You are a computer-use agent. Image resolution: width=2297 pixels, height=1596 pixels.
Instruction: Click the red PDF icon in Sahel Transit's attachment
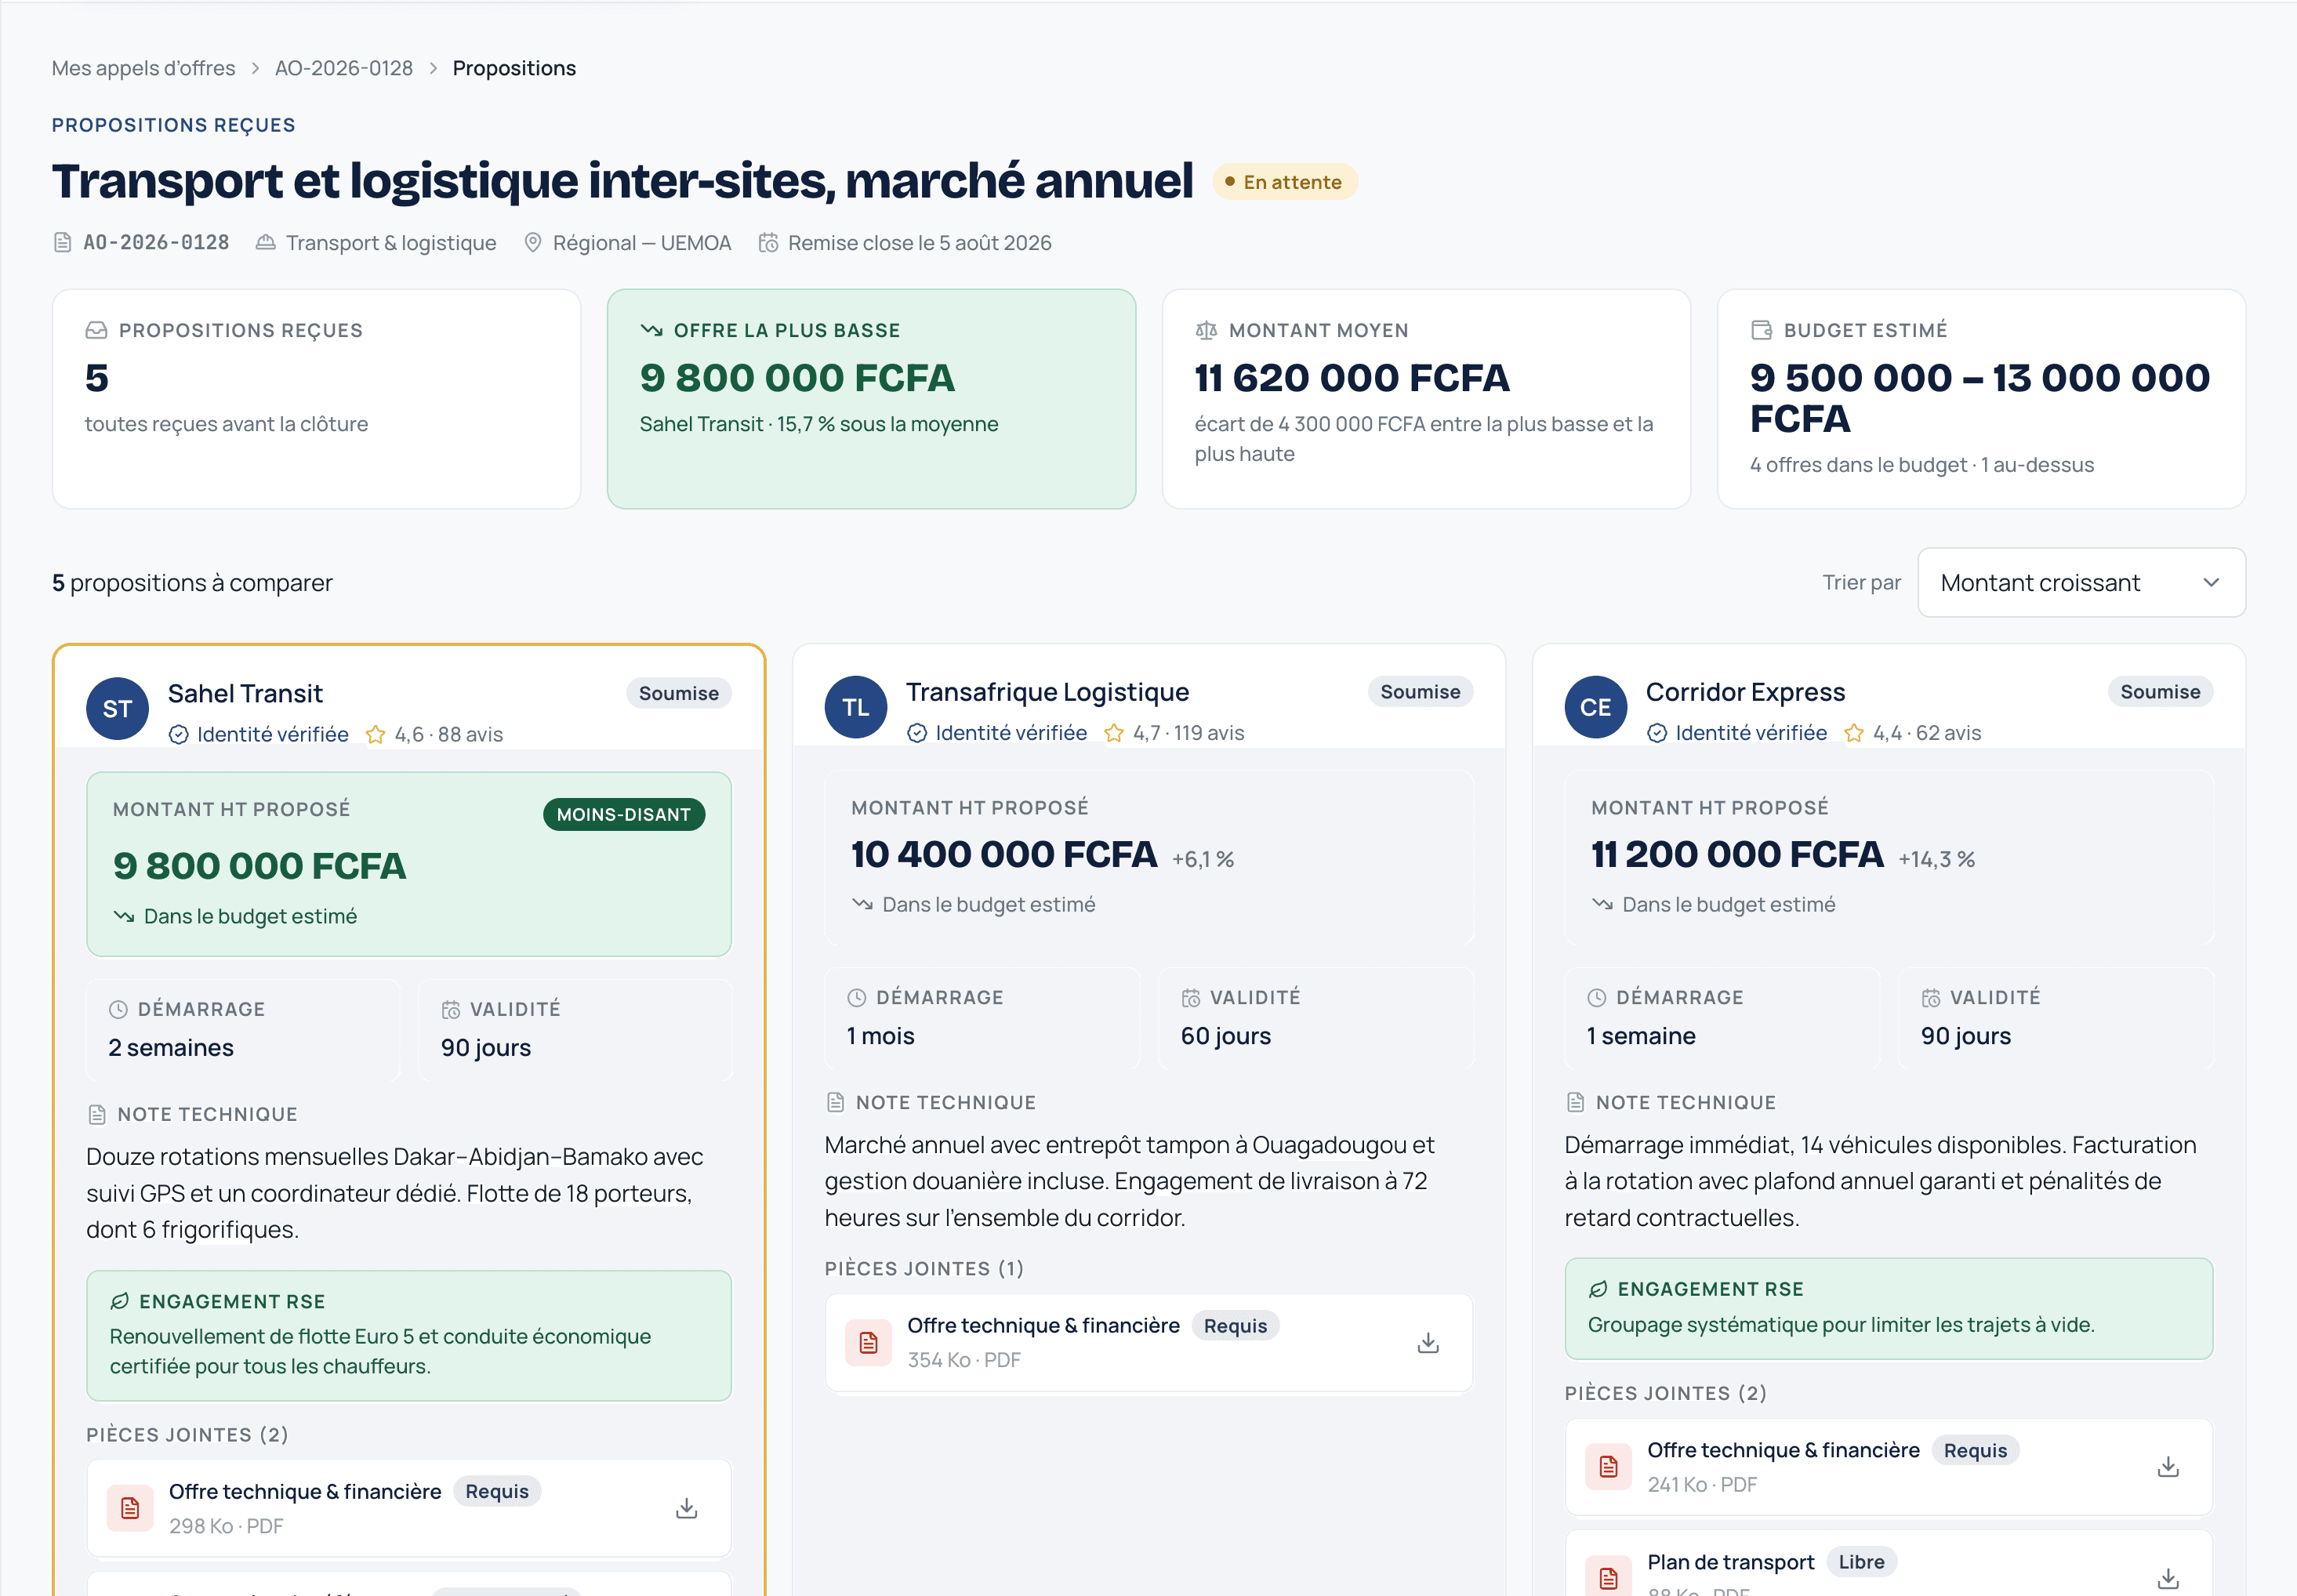click(x=130, y=1508)
